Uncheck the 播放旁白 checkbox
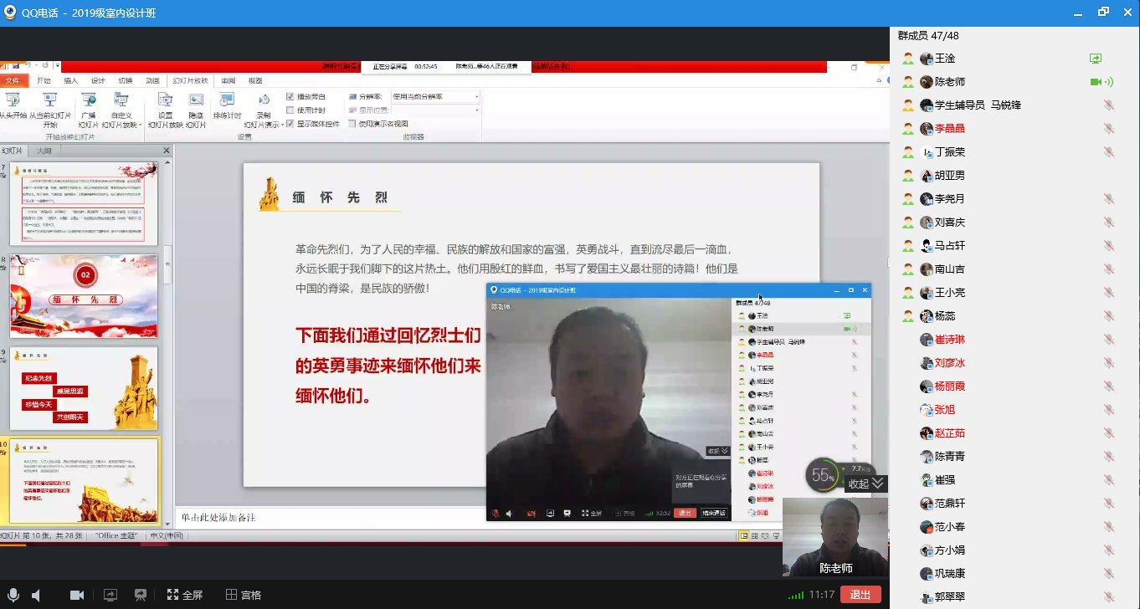This screenshot has height=609, width=1140. [x=290, y=97]
